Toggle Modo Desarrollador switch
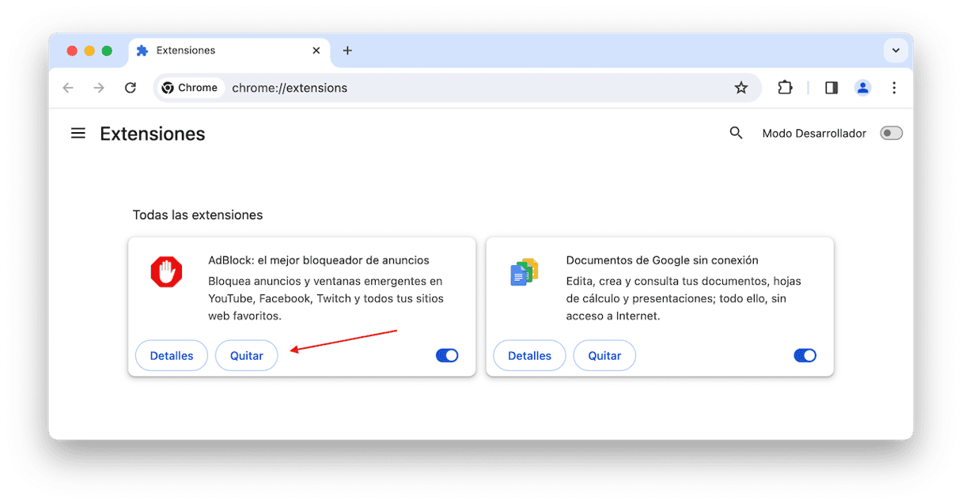The image size is (962, 504). [x=892, y=133]
